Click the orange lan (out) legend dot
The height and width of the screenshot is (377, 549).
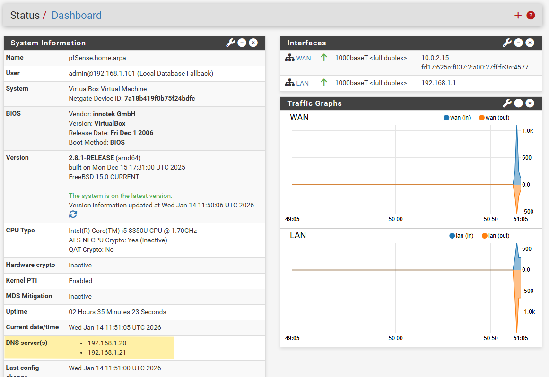[x=484, y=236]
